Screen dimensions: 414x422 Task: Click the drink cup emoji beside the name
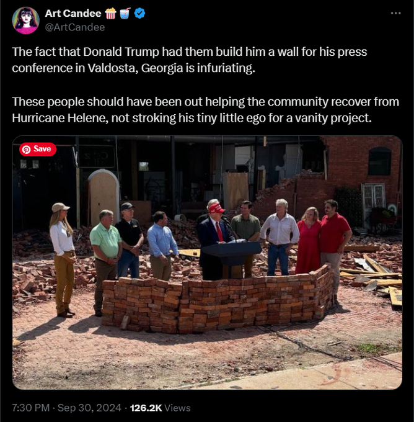click(125, 13)
